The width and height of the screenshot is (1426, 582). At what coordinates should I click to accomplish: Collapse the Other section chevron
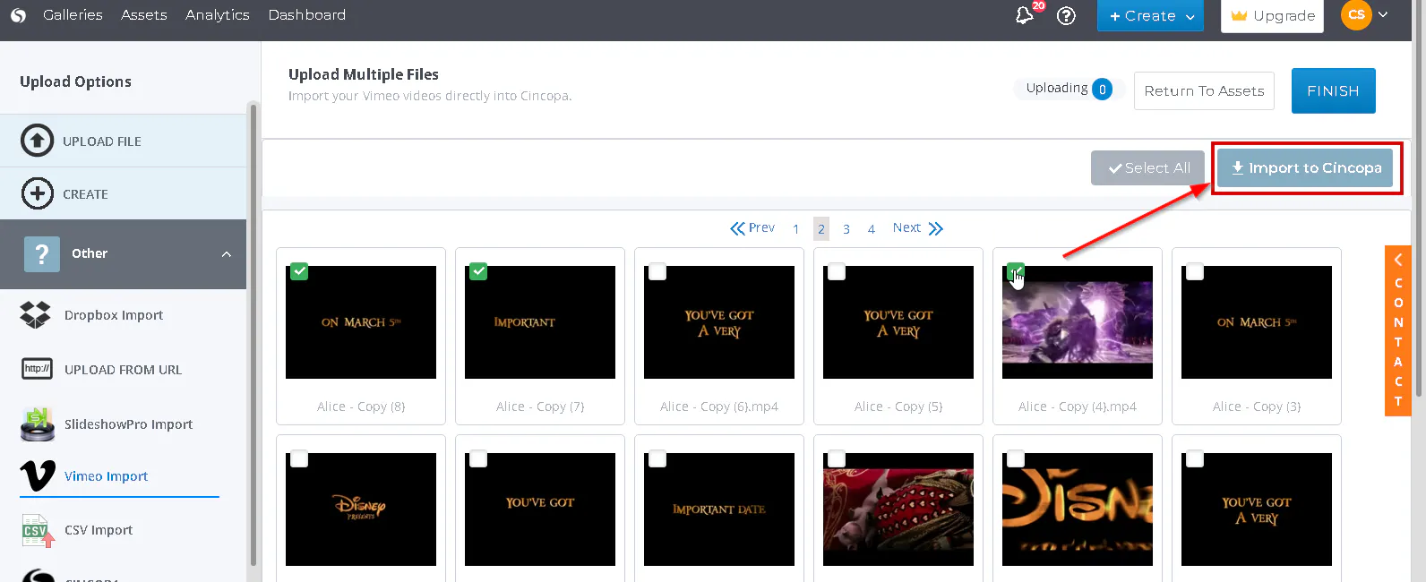click(x=227, y=254)
